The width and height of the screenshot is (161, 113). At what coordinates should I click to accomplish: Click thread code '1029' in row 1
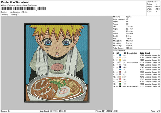click(142, 55)
